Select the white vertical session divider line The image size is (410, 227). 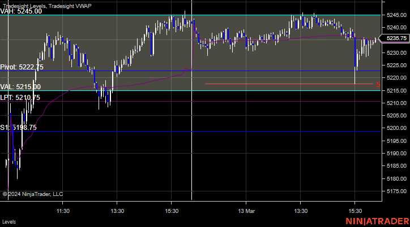191,100
